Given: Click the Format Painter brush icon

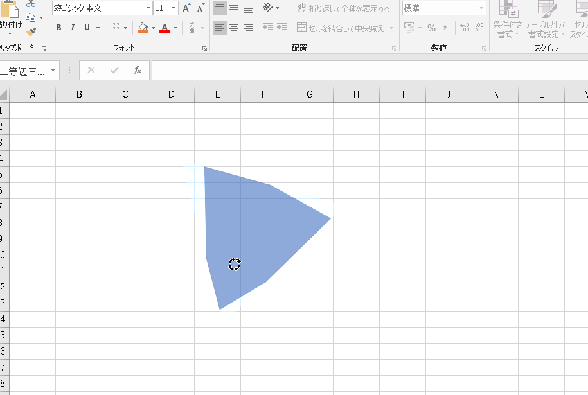Looking at the screenshot, I should click(31, 32).
